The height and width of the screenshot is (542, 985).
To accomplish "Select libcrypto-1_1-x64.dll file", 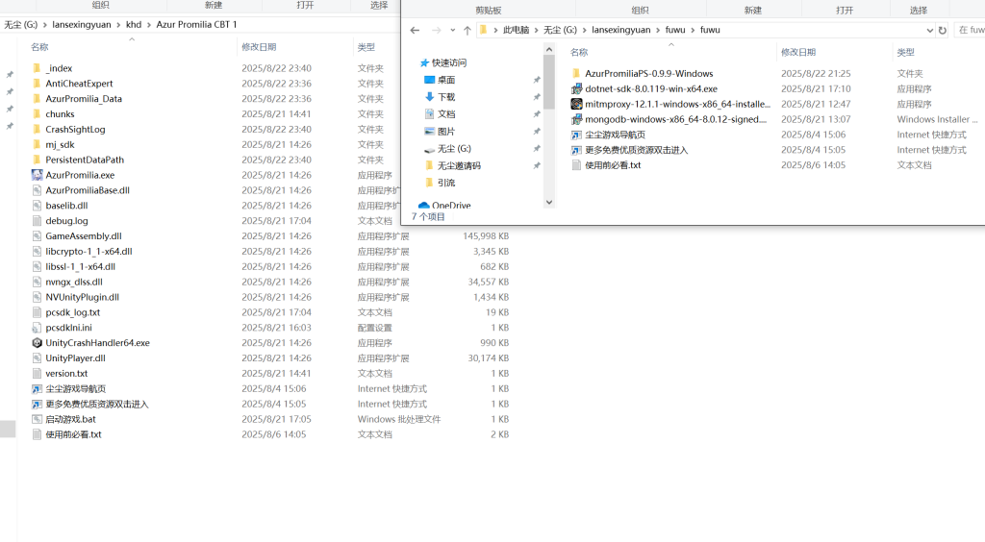I will 88,251.
